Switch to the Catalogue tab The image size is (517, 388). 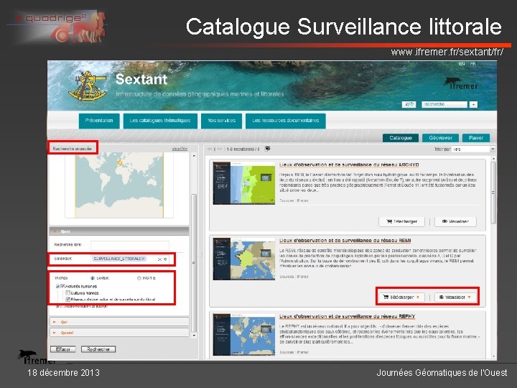pyautogui.click(x=401, y=137)
